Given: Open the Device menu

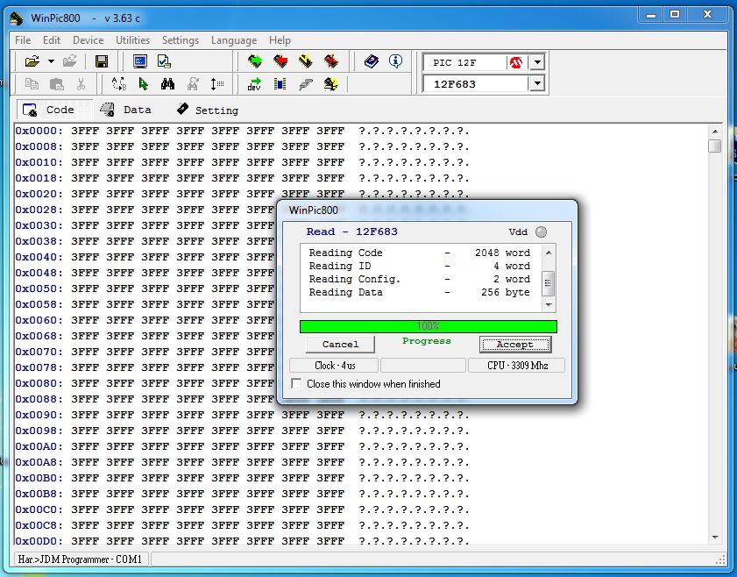Looking at the screenshot, I should (88, 40).
